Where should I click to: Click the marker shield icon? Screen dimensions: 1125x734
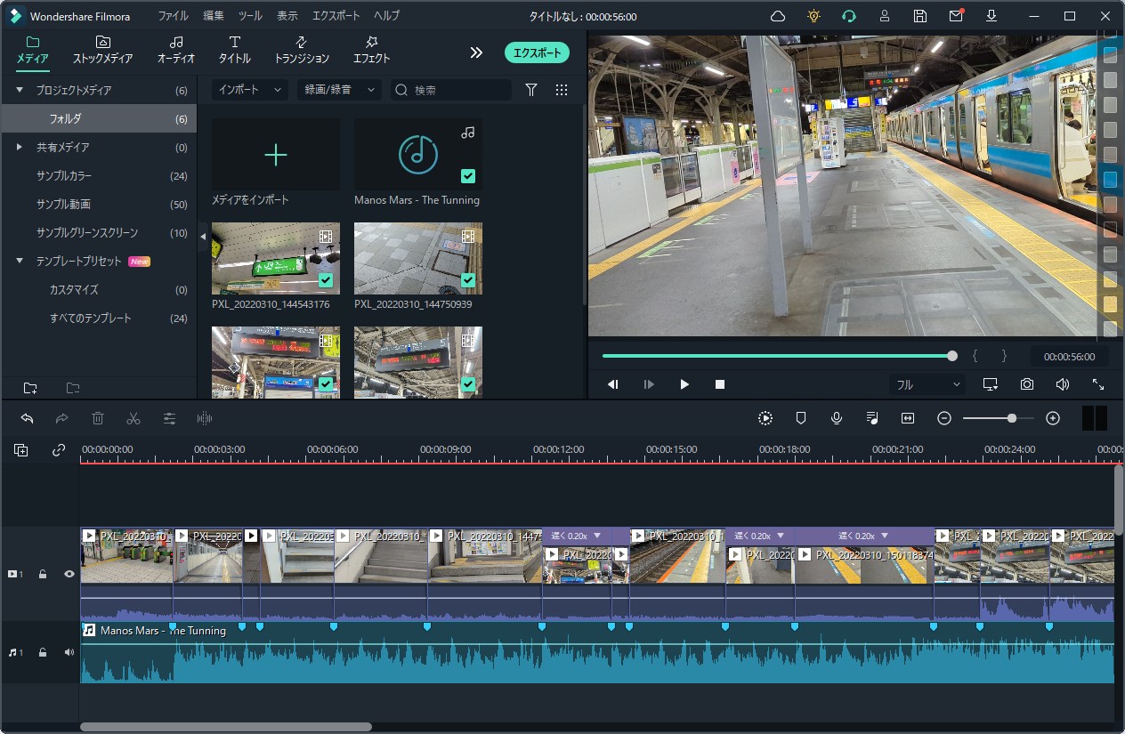[801, 418]
